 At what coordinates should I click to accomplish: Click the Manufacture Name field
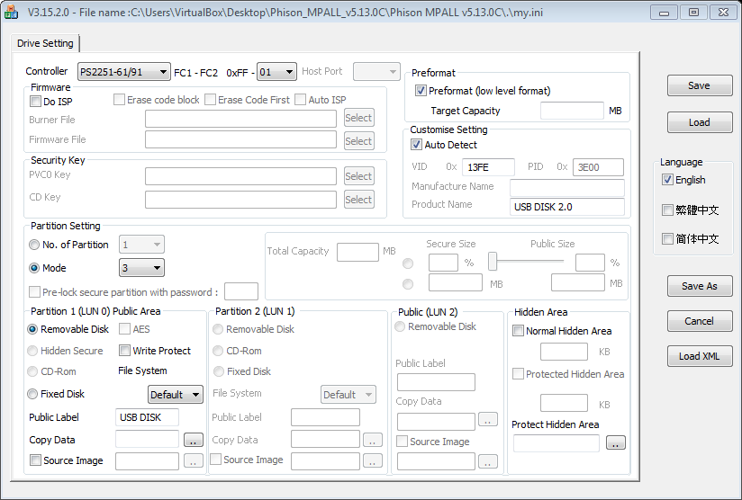pyautogui.click(x=567, y=188)
